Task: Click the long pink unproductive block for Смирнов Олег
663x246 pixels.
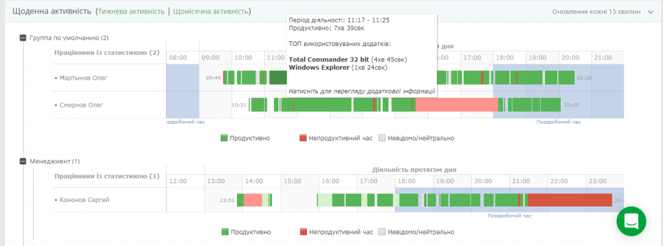Action: tap(456, 105)
